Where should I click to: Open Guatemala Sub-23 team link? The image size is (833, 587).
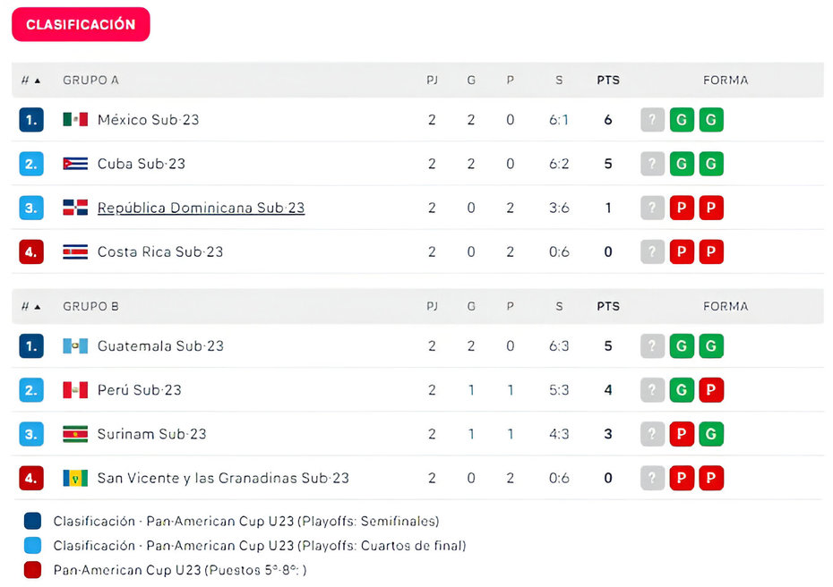coord(160,346)
